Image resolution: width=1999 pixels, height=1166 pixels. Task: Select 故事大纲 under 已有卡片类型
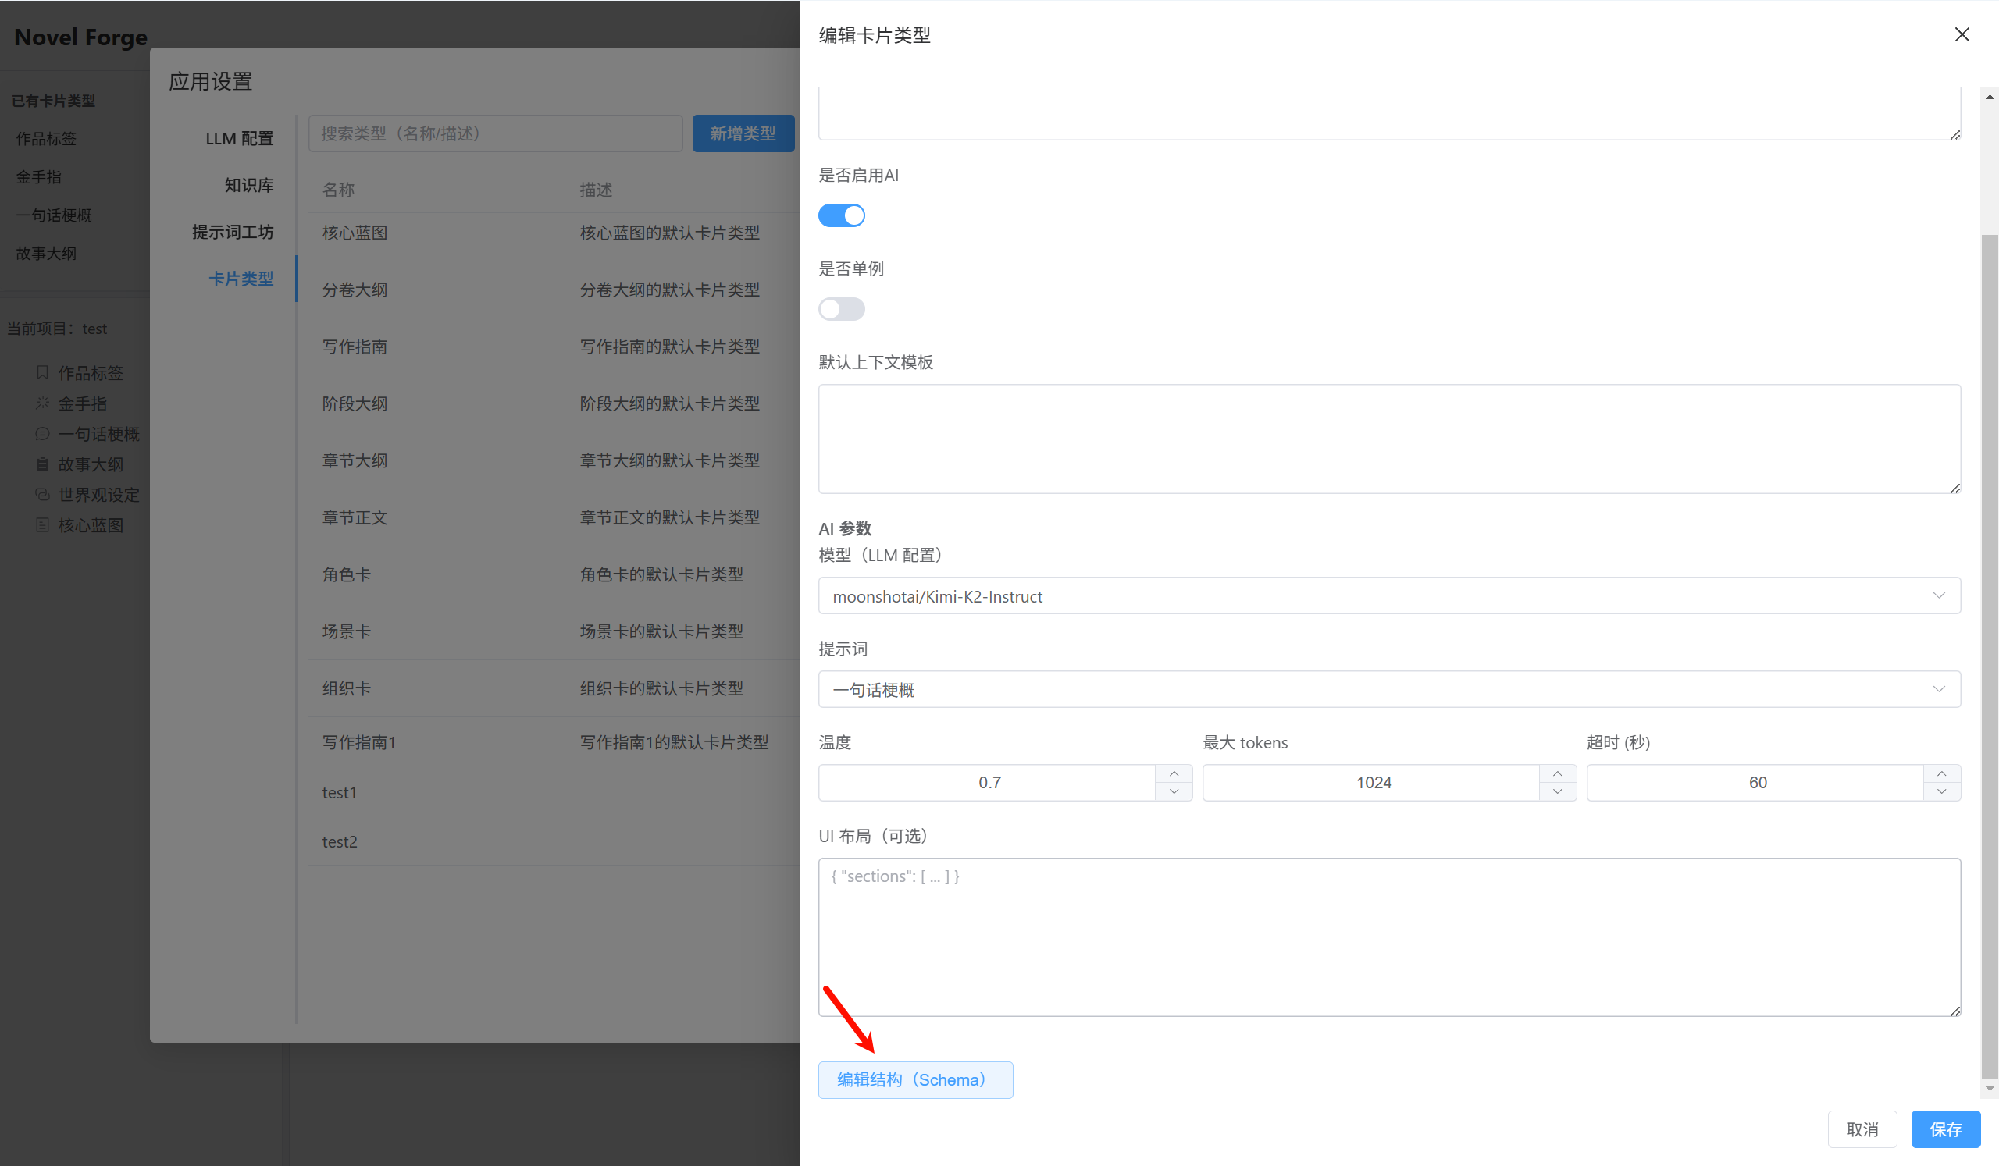(x=46, y=254)
